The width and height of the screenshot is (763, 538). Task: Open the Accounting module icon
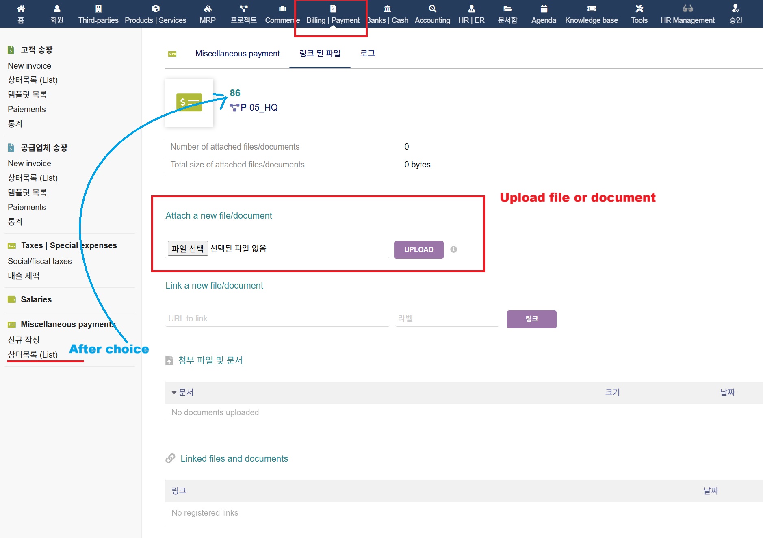point(432,9)
